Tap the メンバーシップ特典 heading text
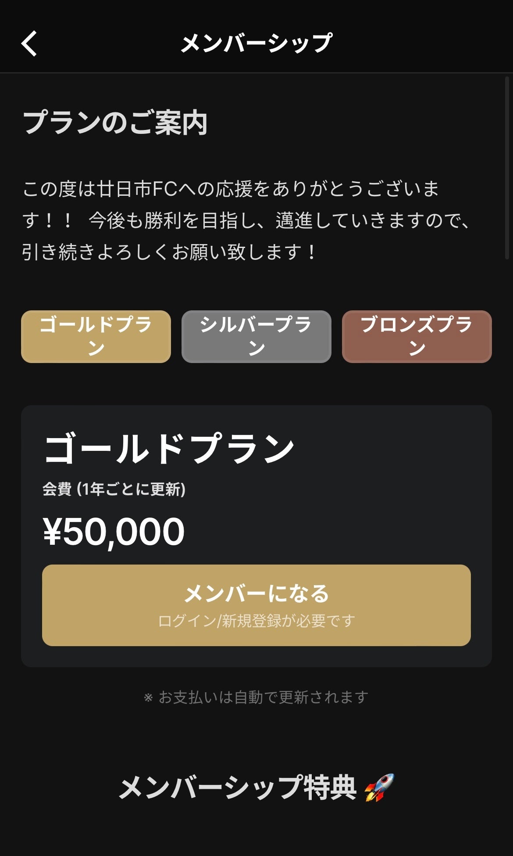Image resolution: width=513 pixels, height=856 pixels. click(x=237, y=788)
